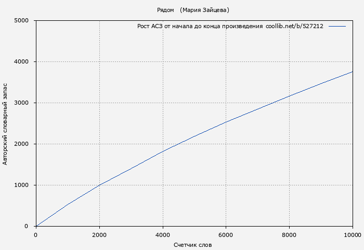Screen dimensions: 364x250
Task: Click the 0 tick label on X-axis
Action: (36, 235)
